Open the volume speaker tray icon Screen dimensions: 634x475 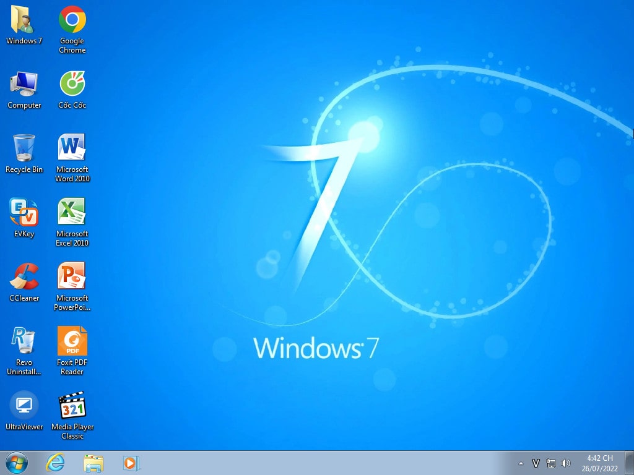point(566,463)
